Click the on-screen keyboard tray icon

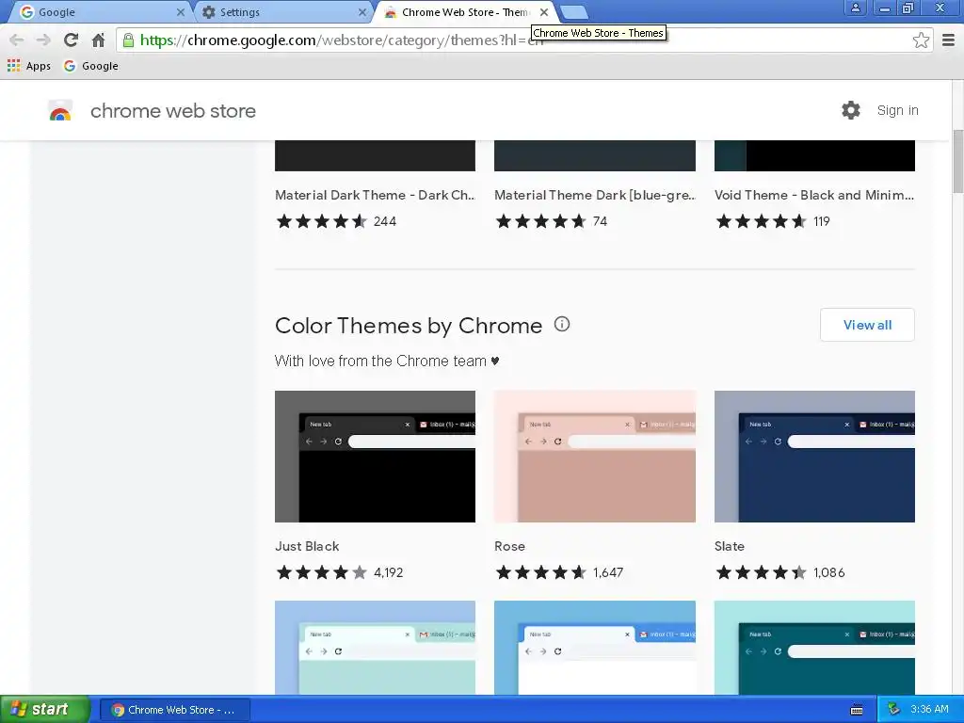tap(857, 710)
